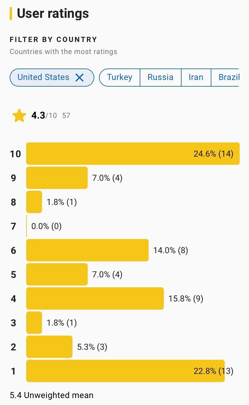Click the 9-star rating bar
This screenshot has height=405, width=249.
click(x=57, y=178)
